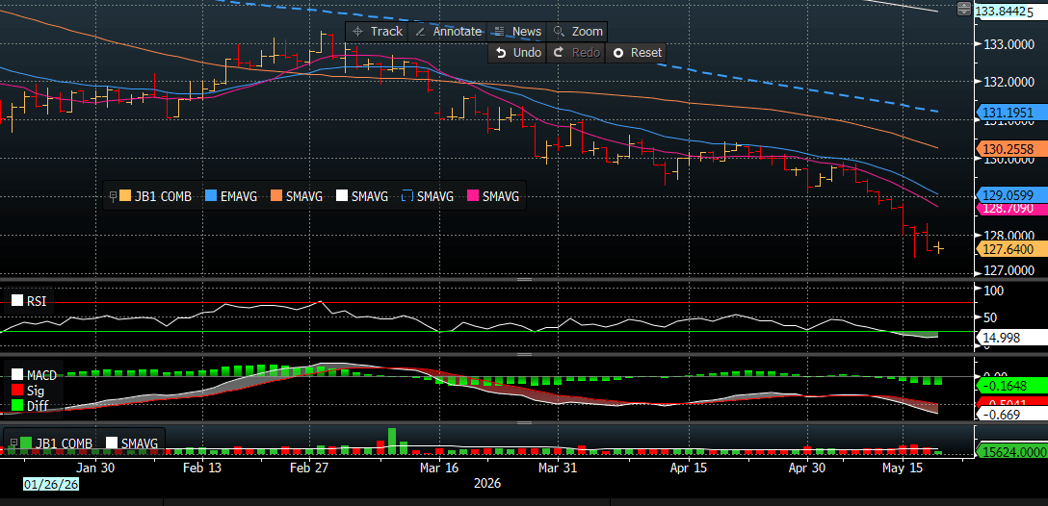Click the Sig red legend swatch
Viewport: 1048px width, 506px height.
(17, 390)
